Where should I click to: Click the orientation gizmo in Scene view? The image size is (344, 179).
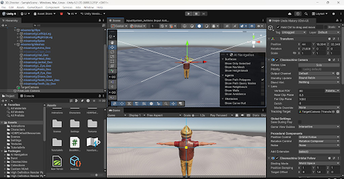(255, 42)
